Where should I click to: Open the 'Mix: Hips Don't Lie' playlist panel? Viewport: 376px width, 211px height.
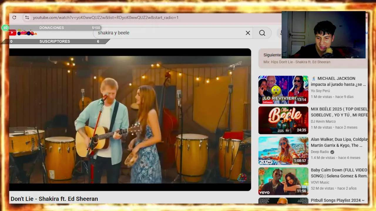point(313,58)
